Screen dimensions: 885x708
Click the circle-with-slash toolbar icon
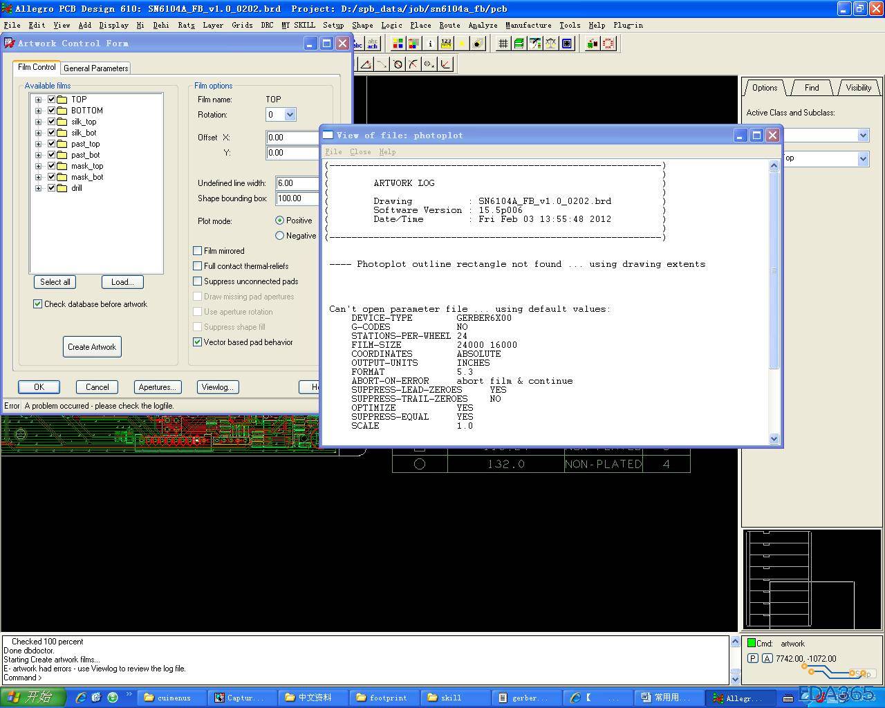[x=398, y=64]
